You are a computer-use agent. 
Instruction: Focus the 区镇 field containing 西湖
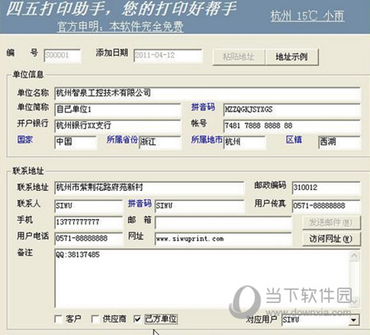(340, 142)
